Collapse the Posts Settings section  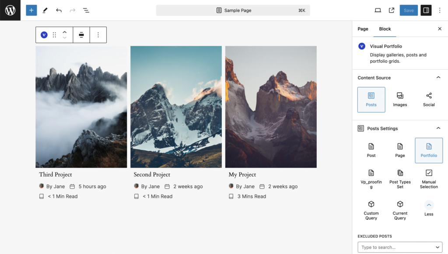point(438,128)
